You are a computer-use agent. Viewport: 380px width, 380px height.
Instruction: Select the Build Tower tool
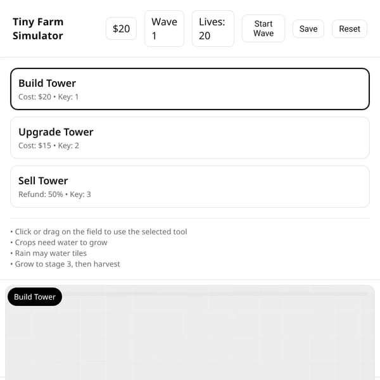click(x=190, y=89)
